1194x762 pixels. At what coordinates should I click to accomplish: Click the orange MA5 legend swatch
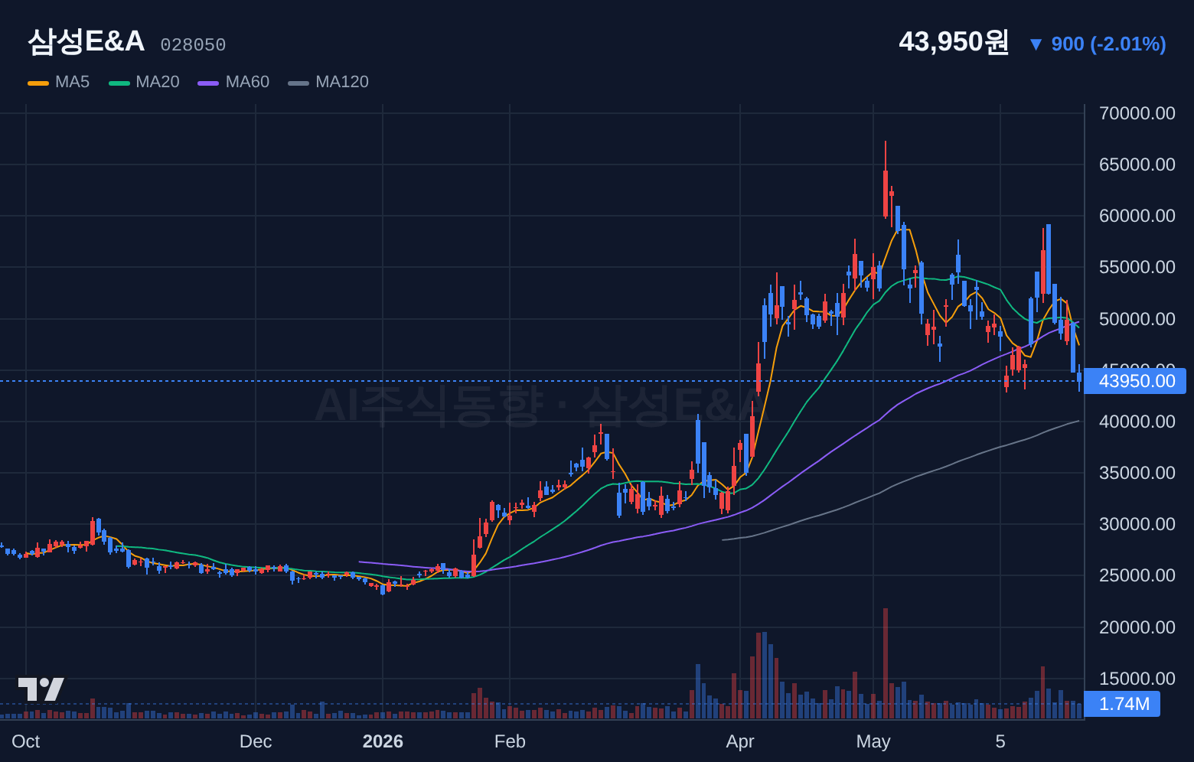pos(38,83)
